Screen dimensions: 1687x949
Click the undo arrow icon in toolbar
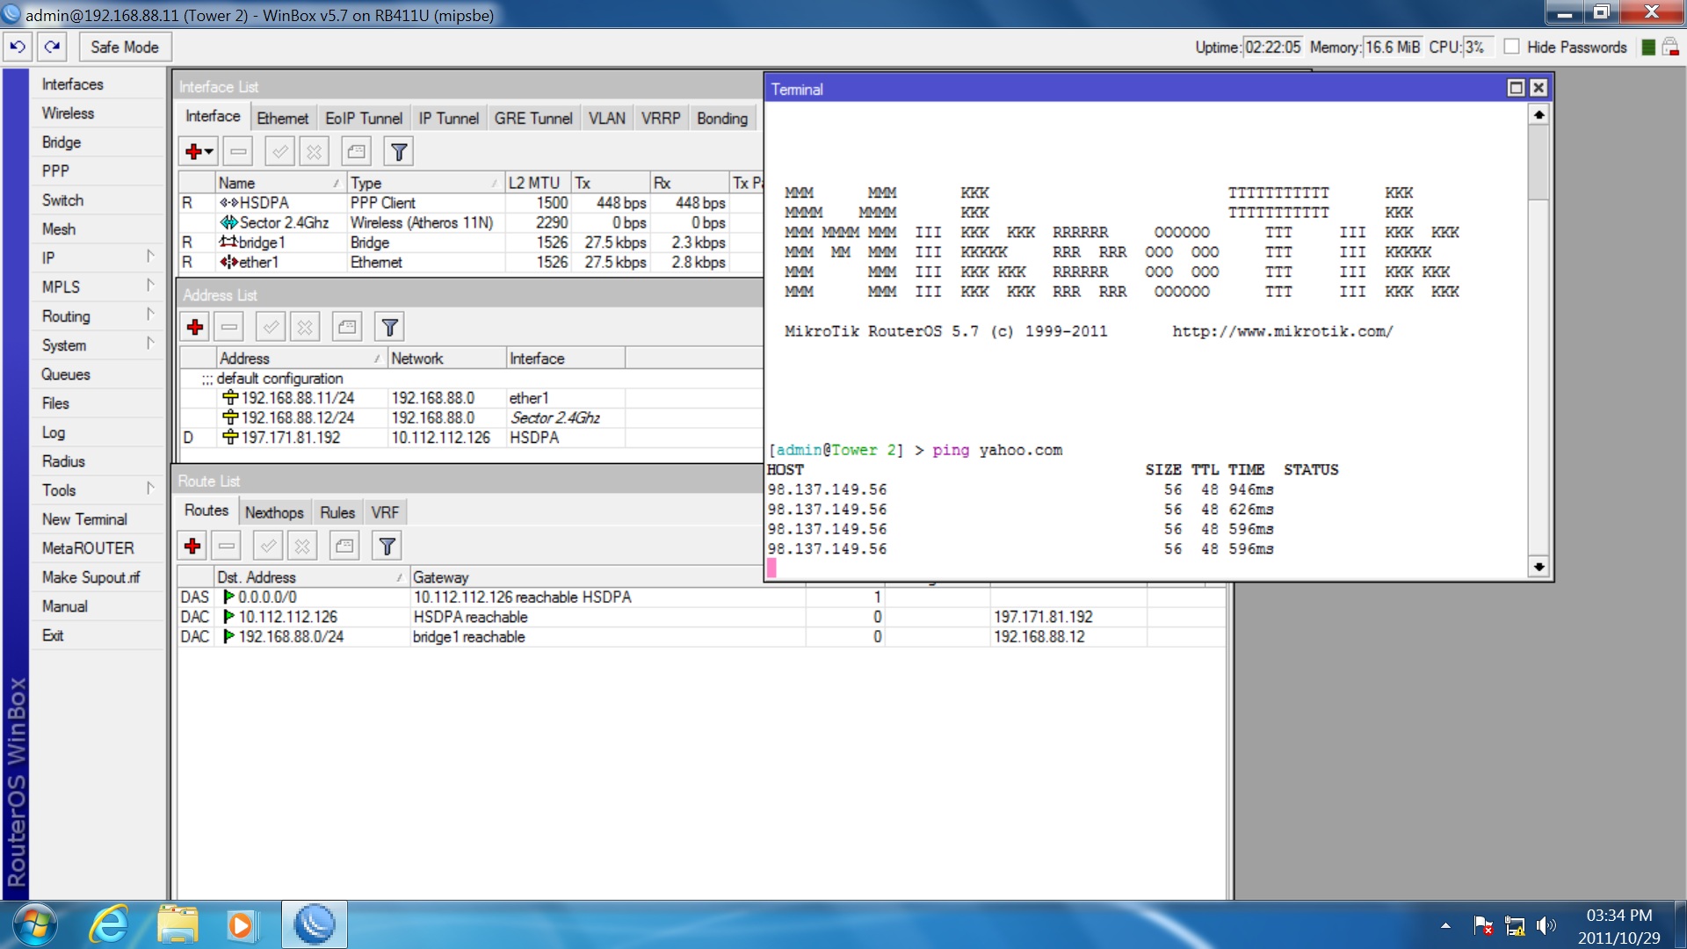pyautogui.click(x=18, y=47)
